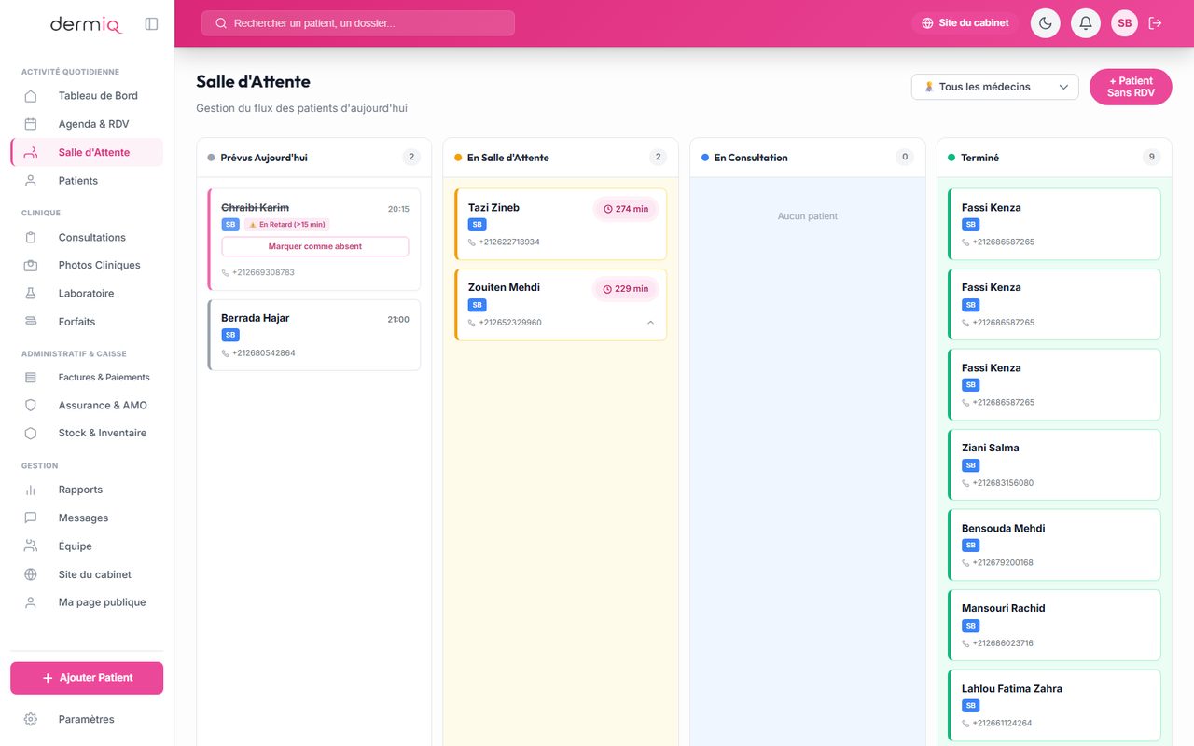Viewport: 1194px width, 746px height.
Task: Expand the Zouiten Mehdi card chevron
Action: coord(650,323)
